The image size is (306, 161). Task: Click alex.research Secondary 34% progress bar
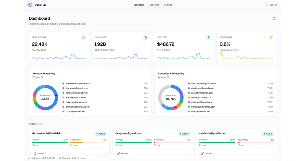tap(88, 142)
